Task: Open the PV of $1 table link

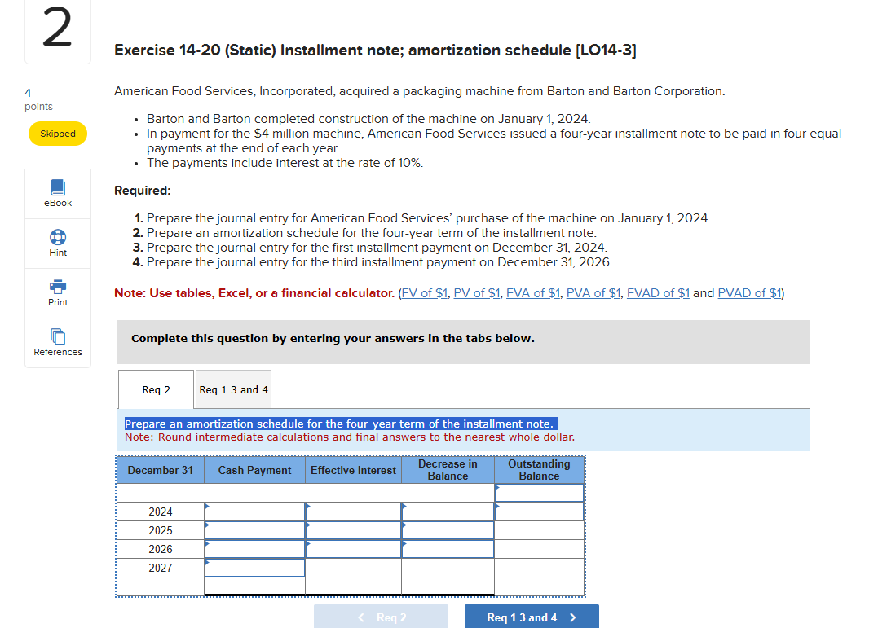Action: (x=477, y=292)
